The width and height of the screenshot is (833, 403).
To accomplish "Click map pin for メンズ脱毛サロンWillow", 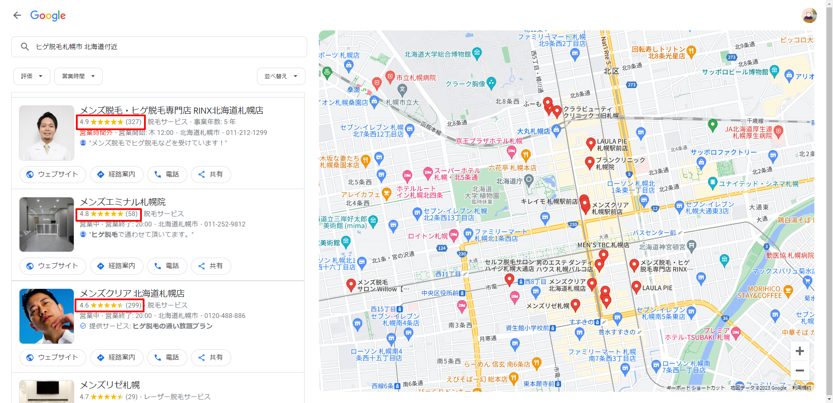I will 351,285.
